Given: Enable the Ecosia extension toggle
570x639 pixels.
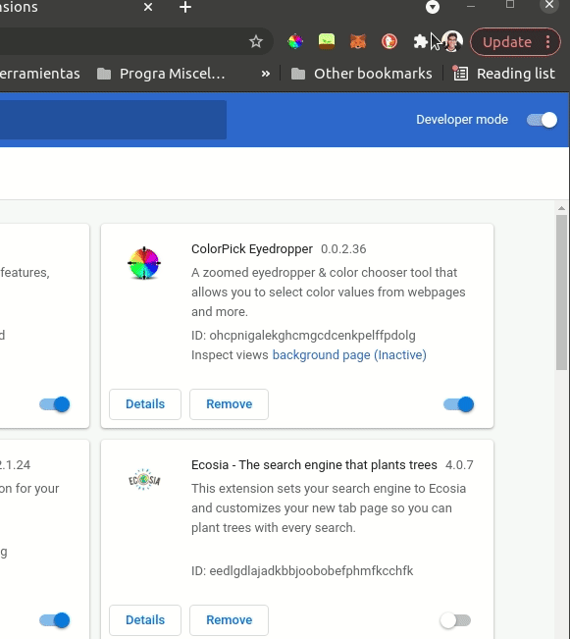Looking at the screenshot, I should coord(455,620).
